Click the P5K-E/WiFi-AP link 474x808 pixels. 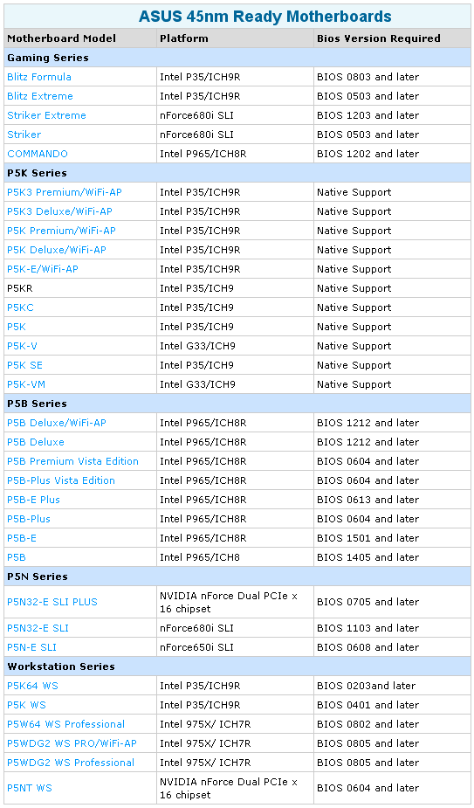[43, 269]
